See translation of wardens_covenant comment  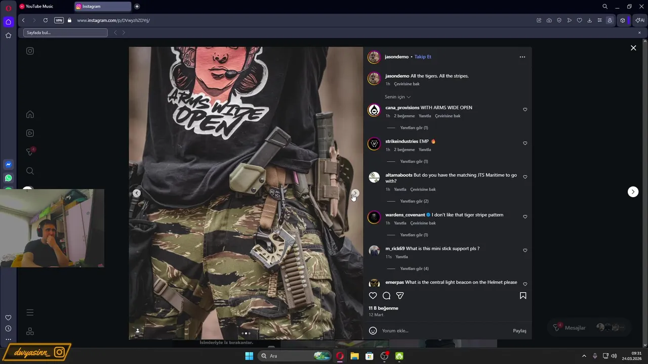click(423, 223)
